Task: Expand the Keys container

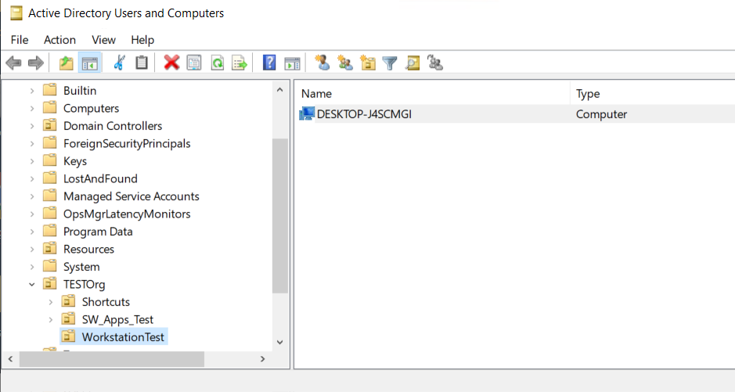Action: point(32,161)
